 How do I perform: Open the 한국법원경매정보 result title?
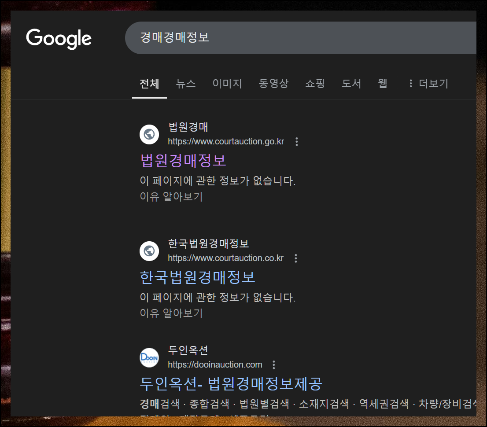pos(198,277)
